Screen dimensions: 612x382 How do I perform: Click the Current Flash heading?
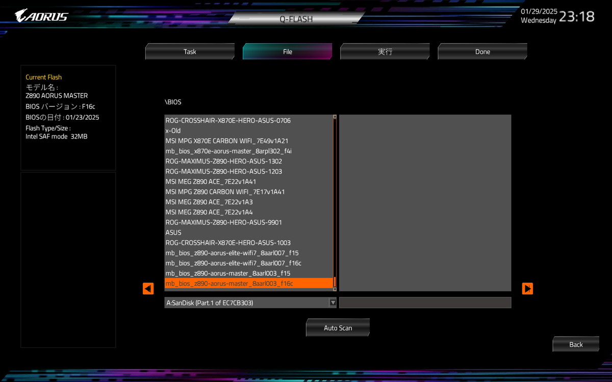pos(43,77)
